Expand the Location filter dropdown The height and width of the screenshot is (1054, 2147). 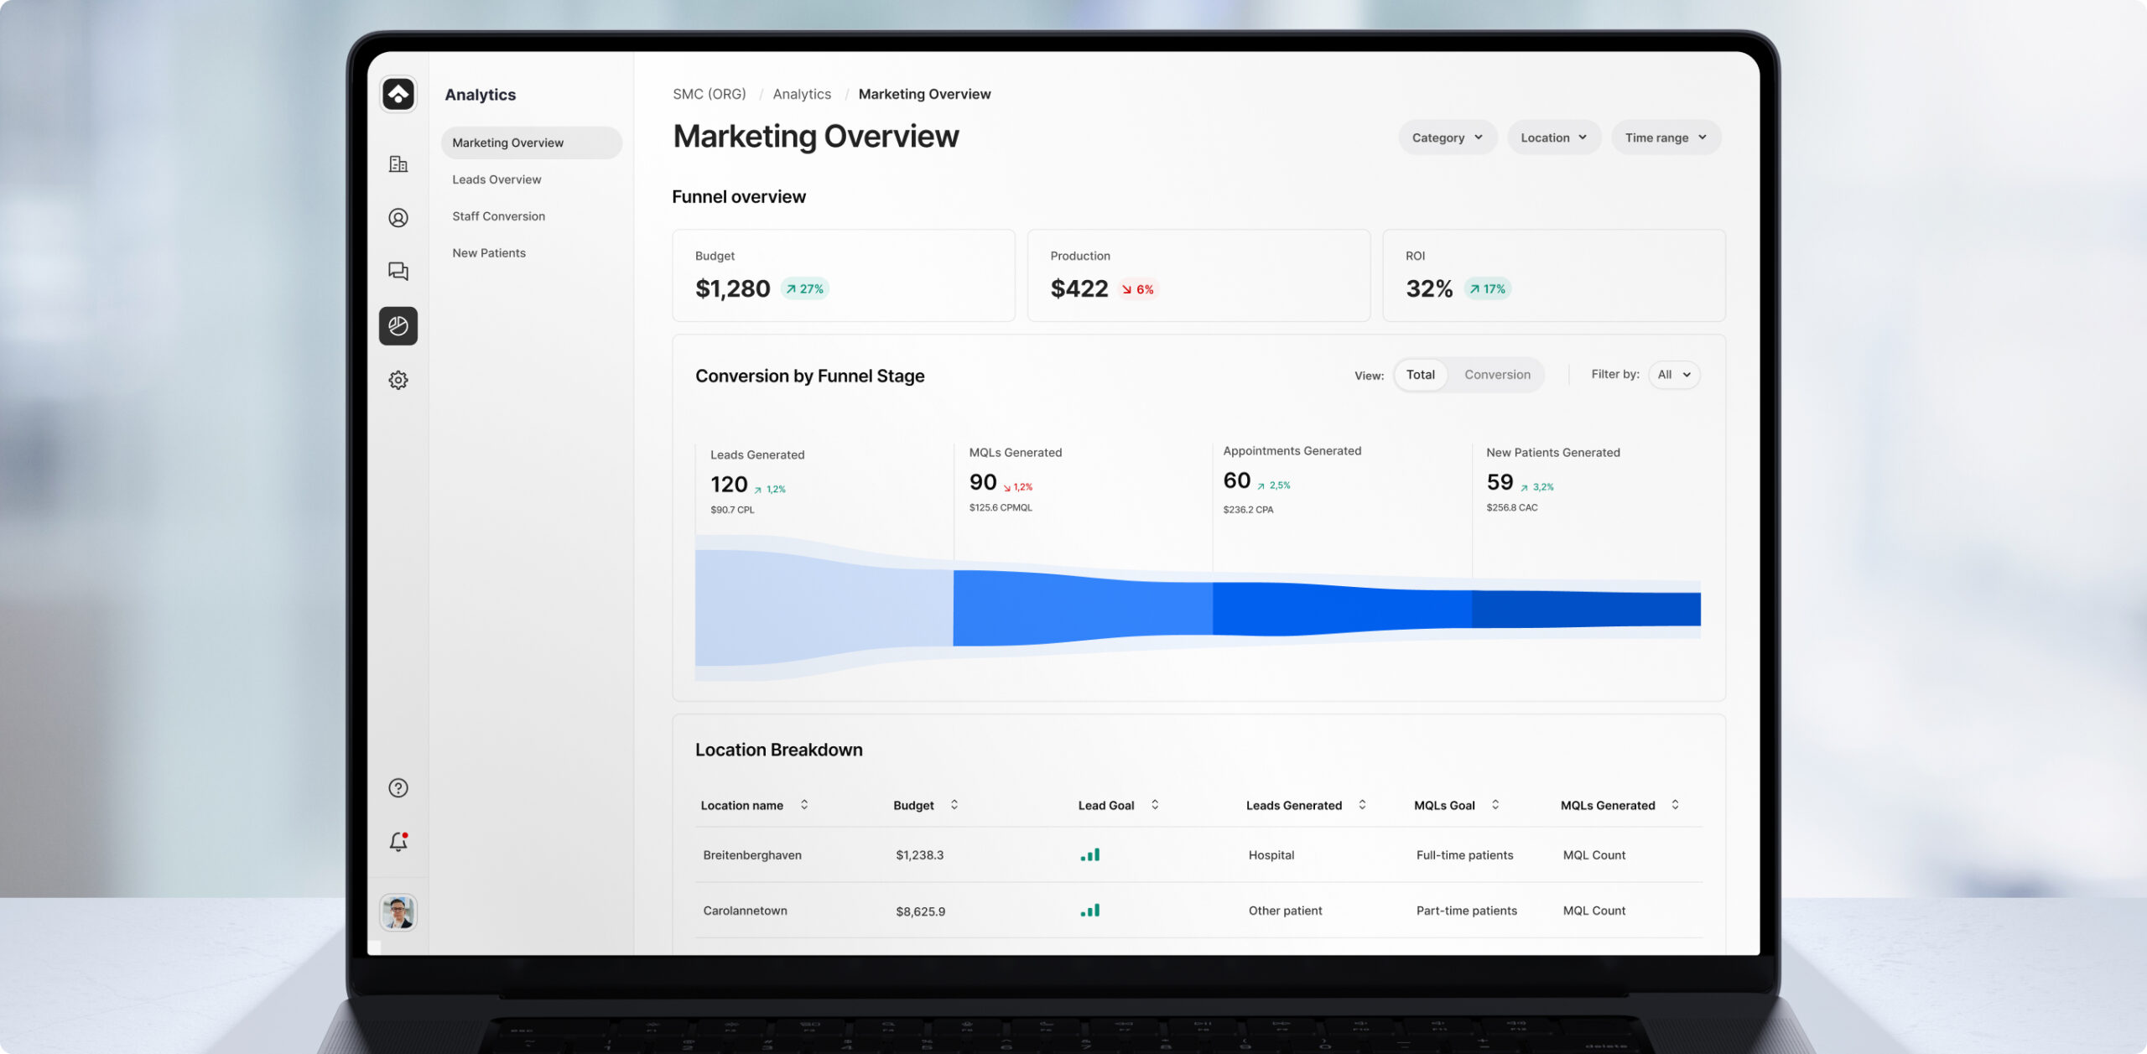point(1553,138)
